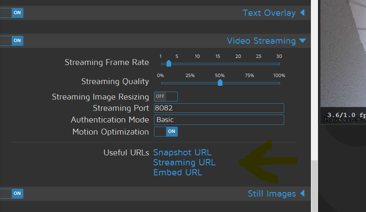Screen dimensions: 366x212
Task: Collapse the Video Streaming section arrow
Action: point(303,41)
